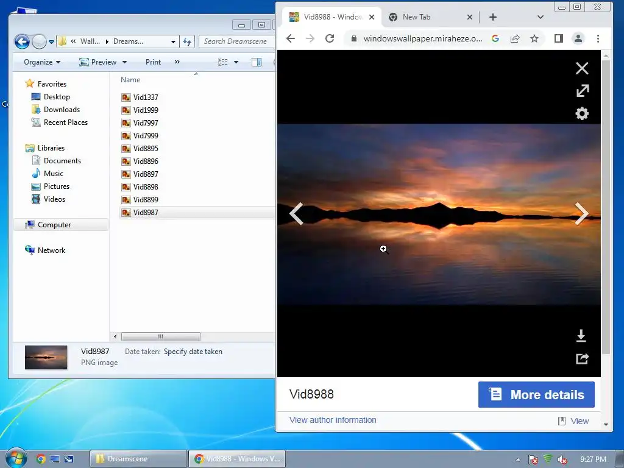Click Vid8987 thumbnail in details pane

coord(46,357)
